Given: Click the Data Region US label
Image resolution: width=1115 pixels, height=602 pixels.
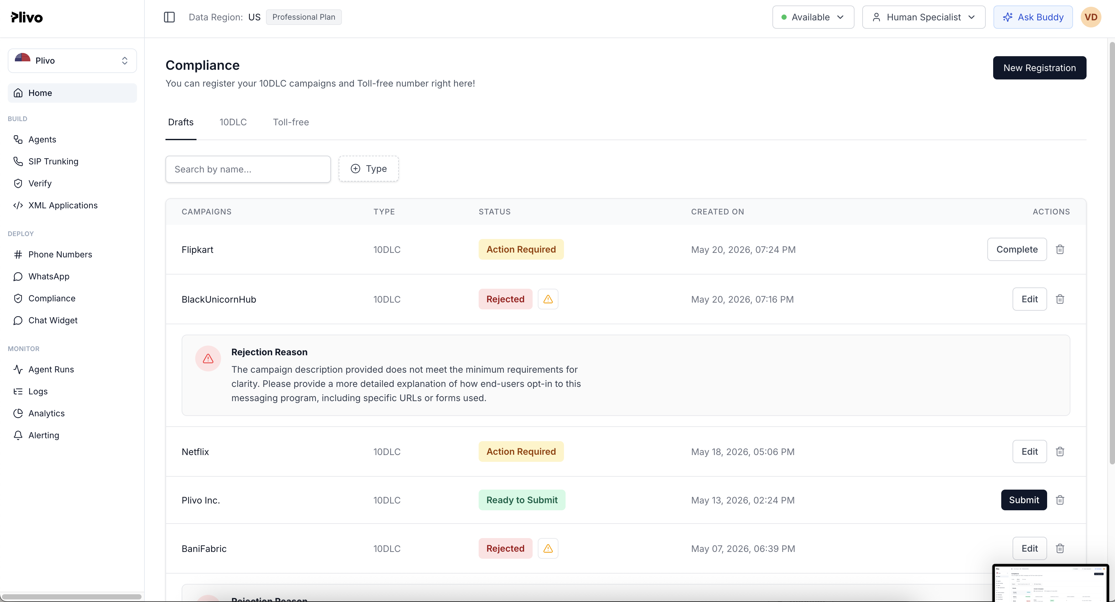Looking at the screenshot, I should (x=225, y=17).
